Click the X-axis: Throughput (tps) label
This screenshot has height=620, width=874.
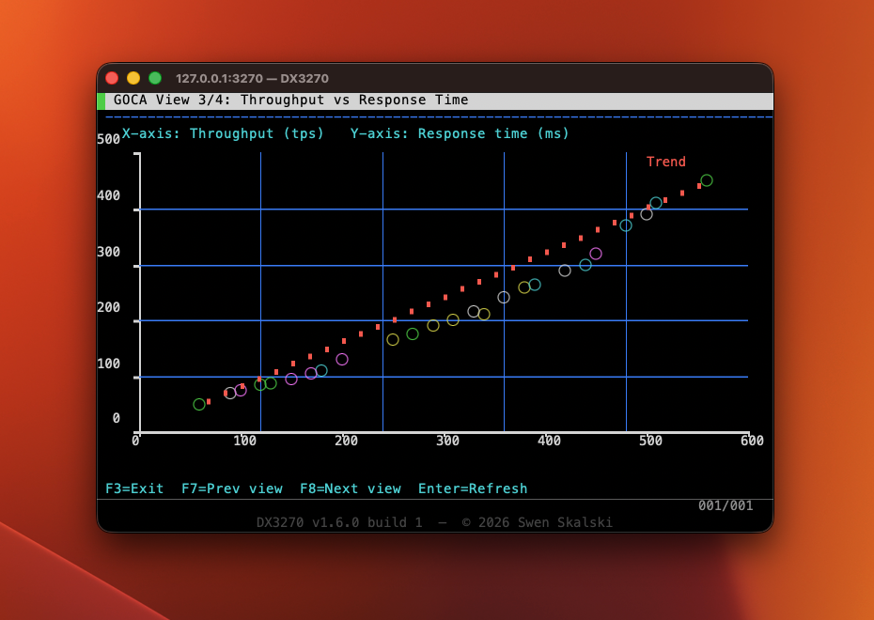tap(223, 133)
